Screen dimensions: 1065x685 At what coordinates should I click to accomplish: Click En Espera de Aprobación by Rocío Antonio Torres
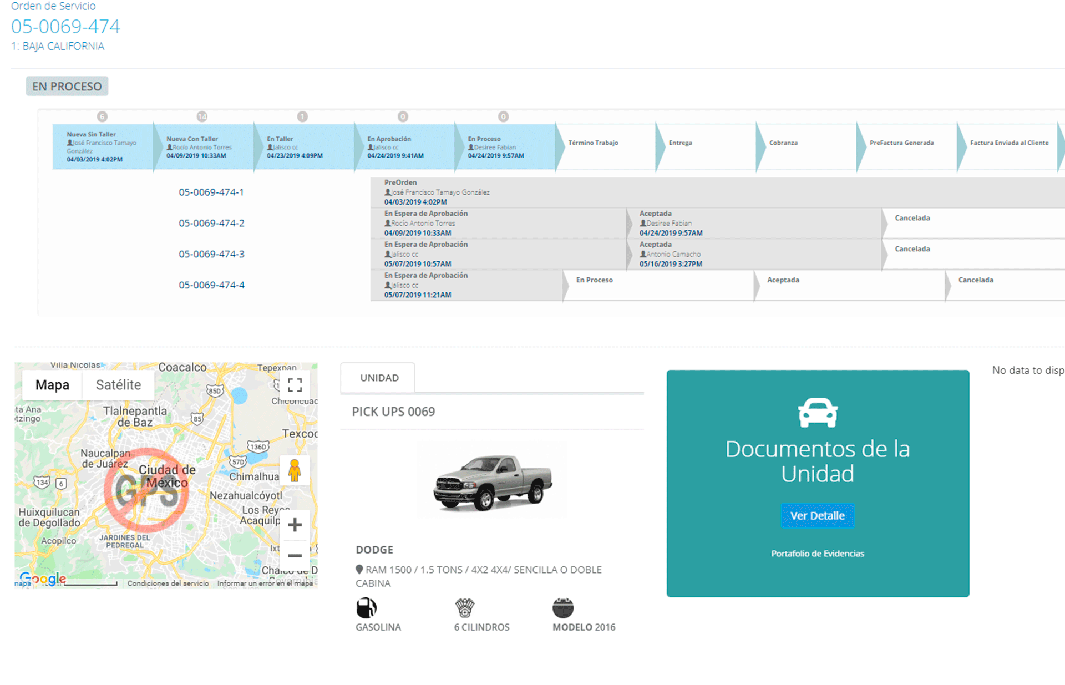[499, 223]
